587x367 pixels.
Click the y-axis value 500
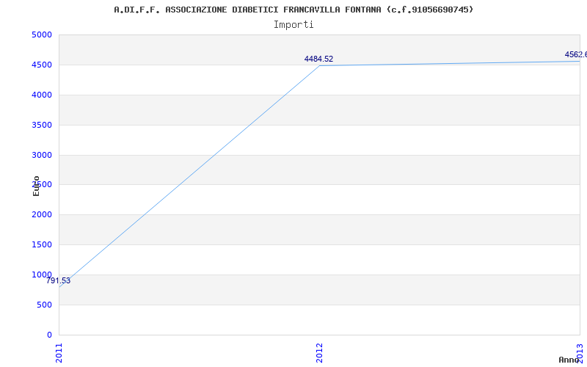45,305
